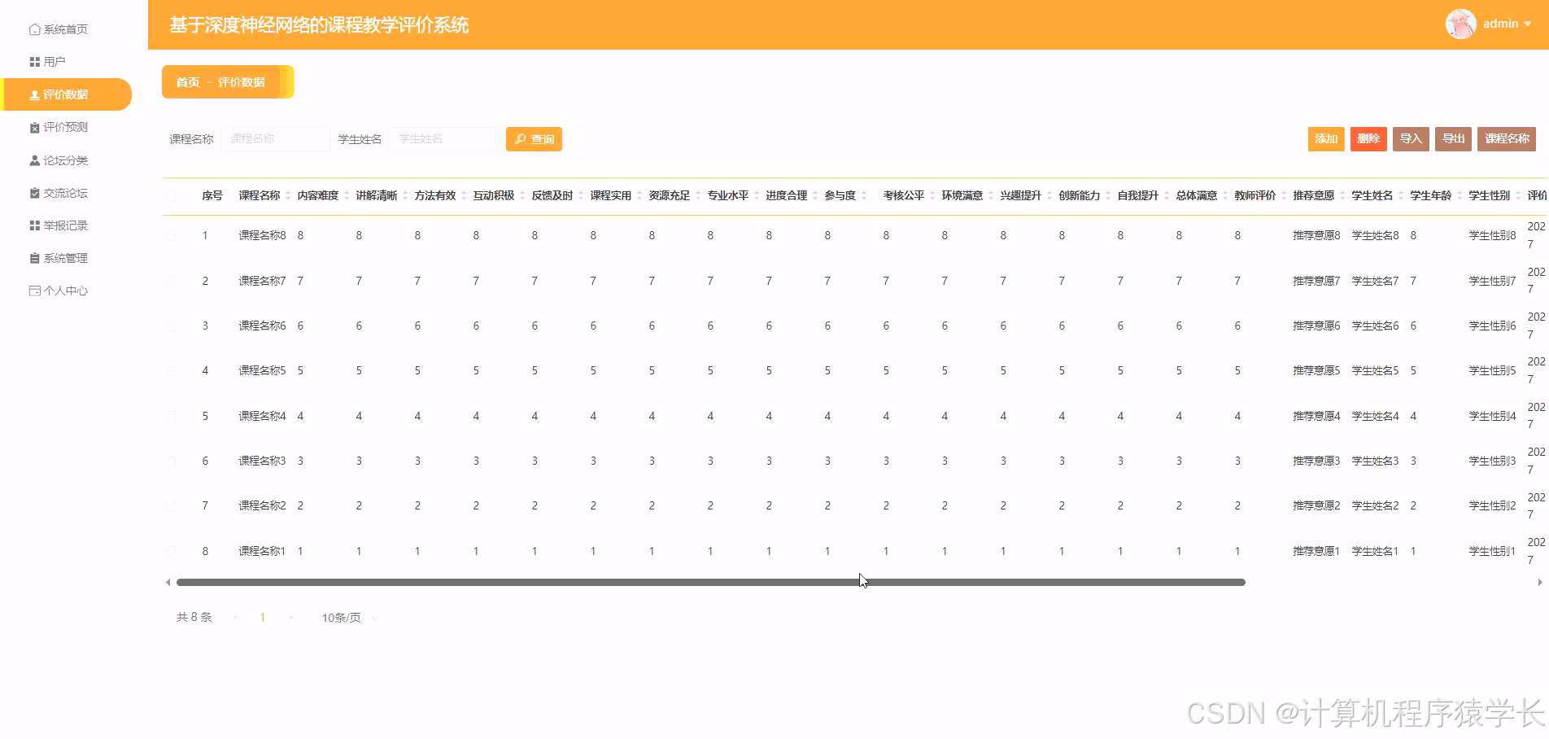Sort table by 反馈及时 column caret
The width and height of the screenshot is (1549, 739).
click(x=581, y=195)
